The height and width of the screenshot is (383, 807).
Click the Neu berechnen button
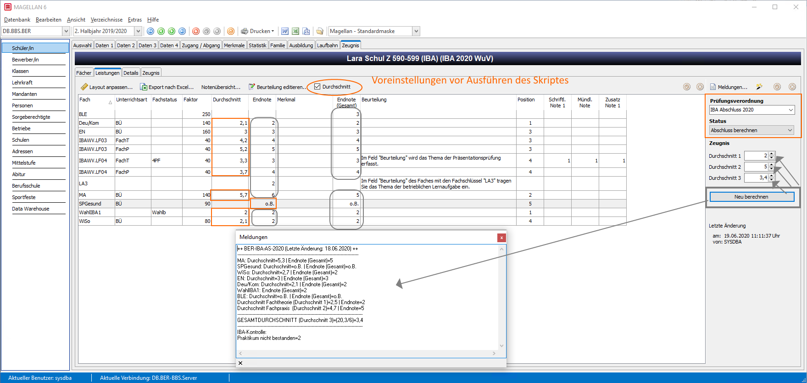pos(751,197)
